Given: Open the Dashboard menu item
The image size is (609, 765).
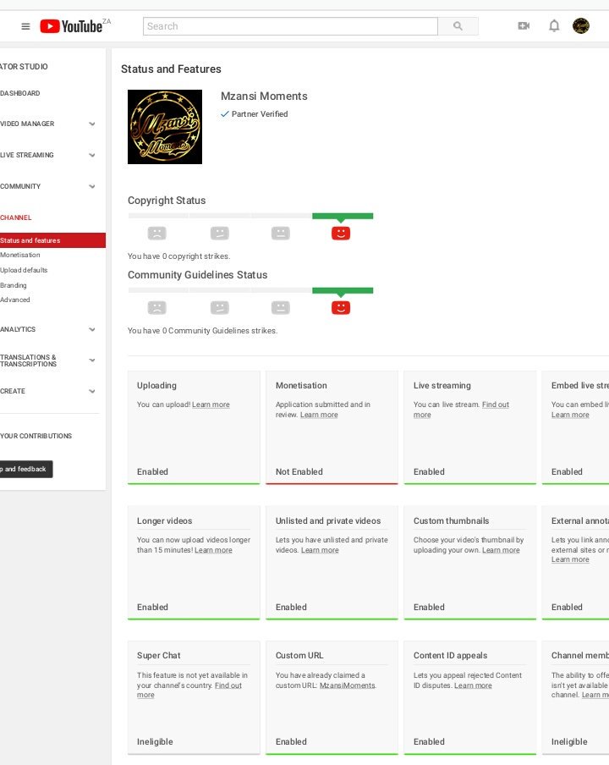Looking at the screenshot, I should (20, 93).
